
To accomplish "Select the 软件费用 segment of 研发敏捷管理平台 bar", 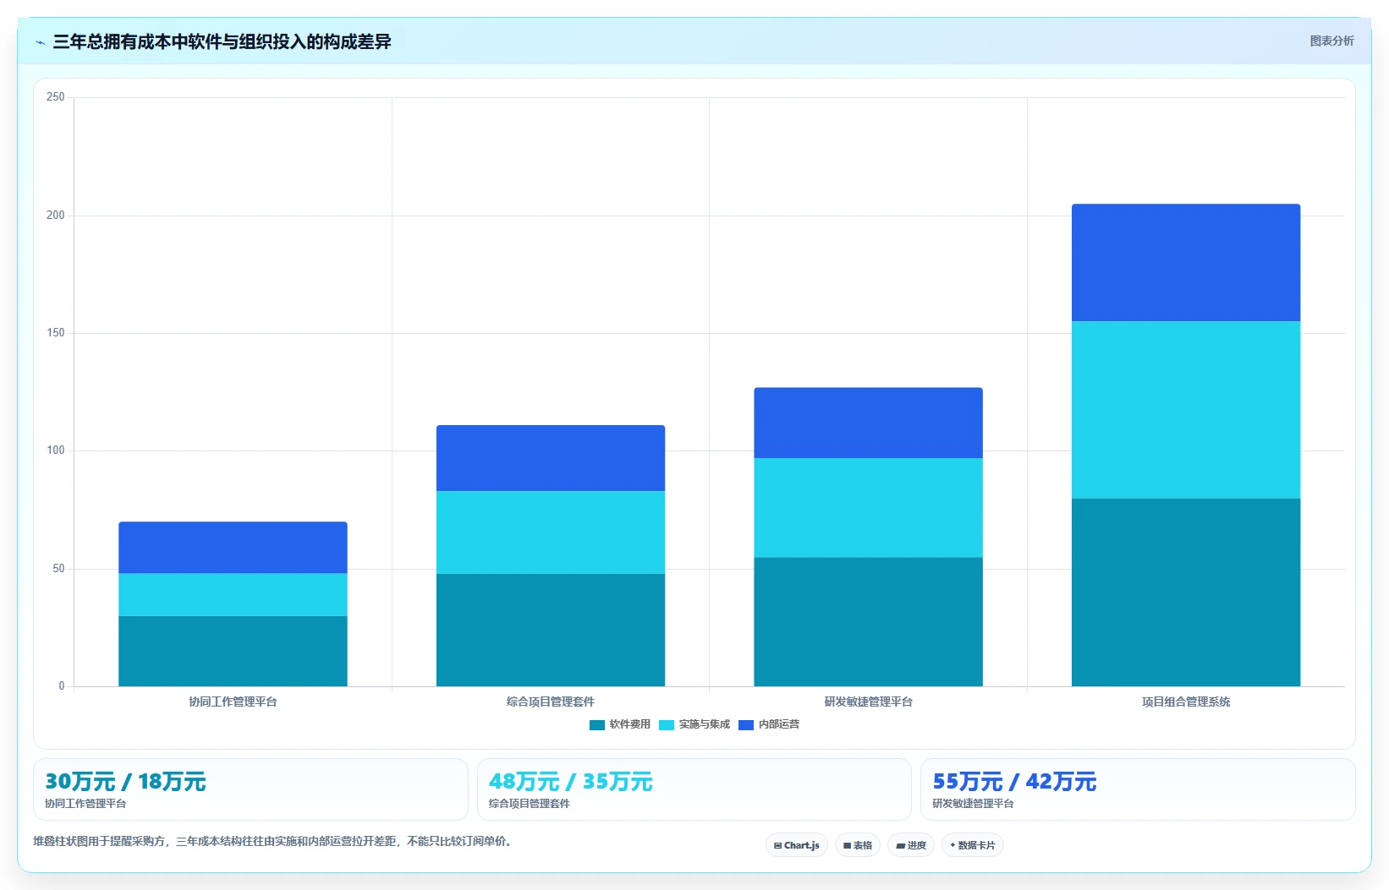I will (869, 621).
